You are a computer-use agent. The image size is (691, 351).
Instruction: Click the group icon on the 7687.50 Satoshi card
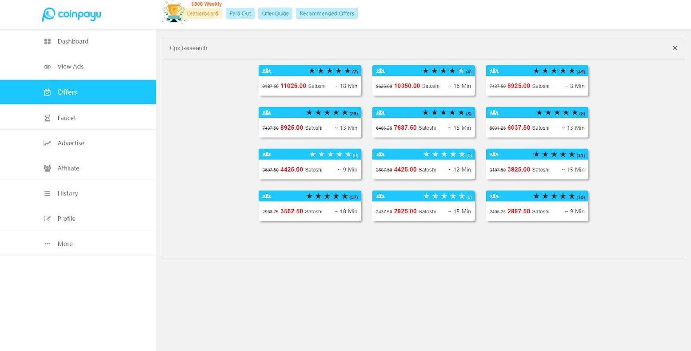point(380,112)
